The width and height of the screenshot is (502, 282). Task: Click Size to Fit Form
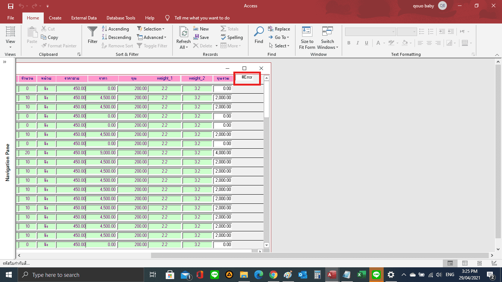pyautogui.click(x=307, y=37)
